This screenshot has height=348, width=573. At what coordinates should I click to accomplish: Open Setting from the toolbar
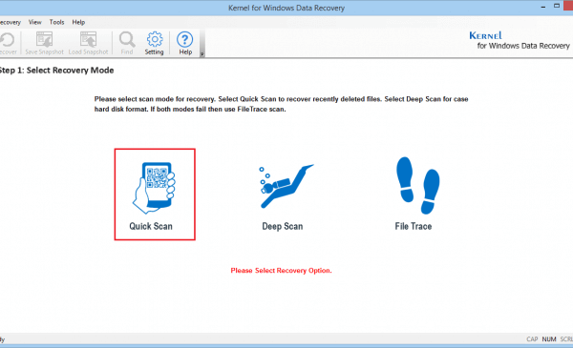pyautogui.click(x=154, y=43)
